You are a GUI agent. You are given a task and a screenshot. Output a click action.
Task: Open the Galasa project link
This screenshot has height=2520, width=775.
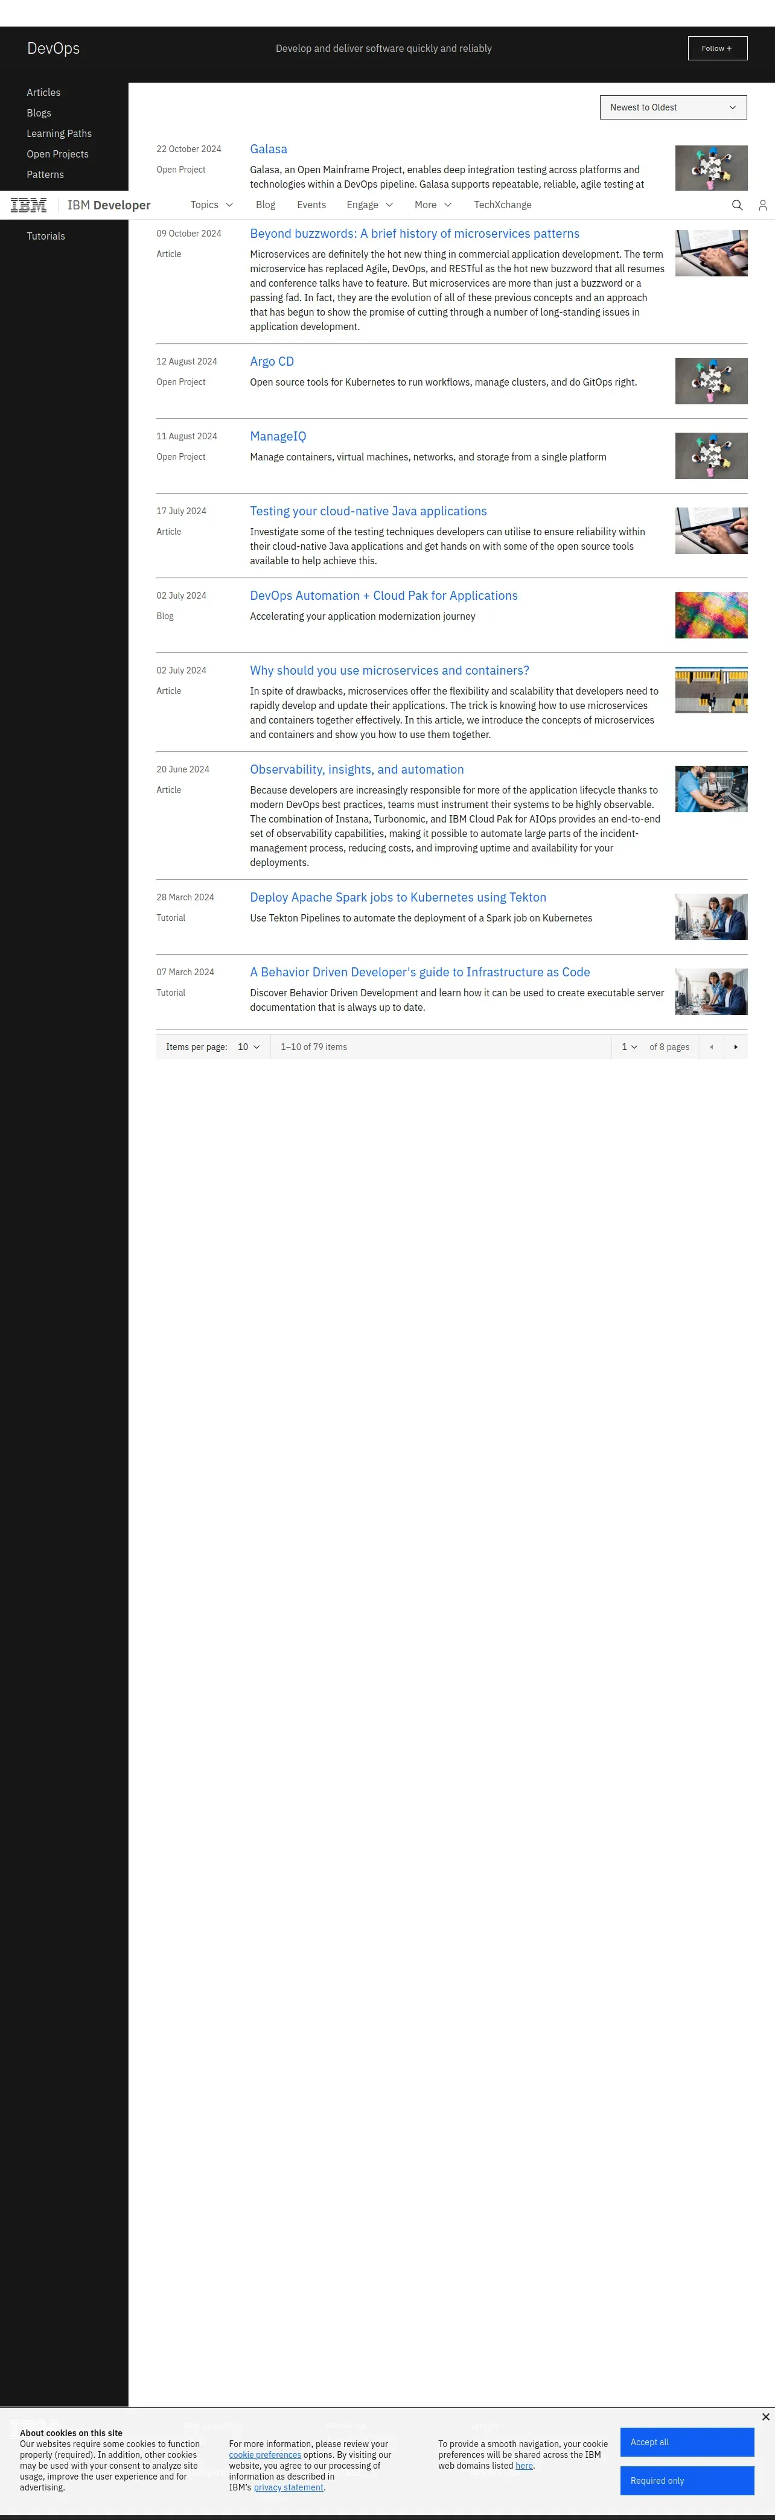(268, 150)
